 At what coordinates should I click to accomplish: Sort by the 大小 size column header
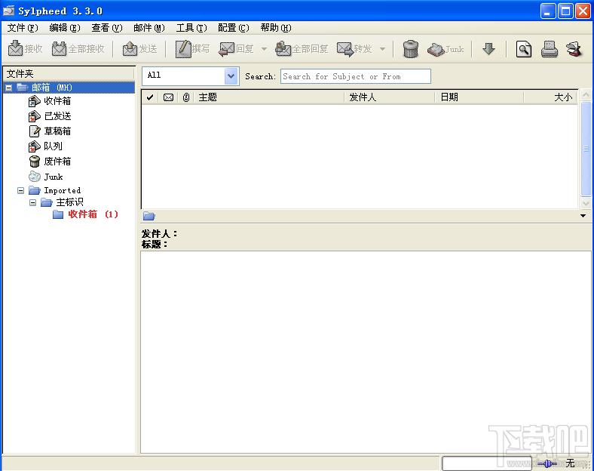(x=550, y=97)
